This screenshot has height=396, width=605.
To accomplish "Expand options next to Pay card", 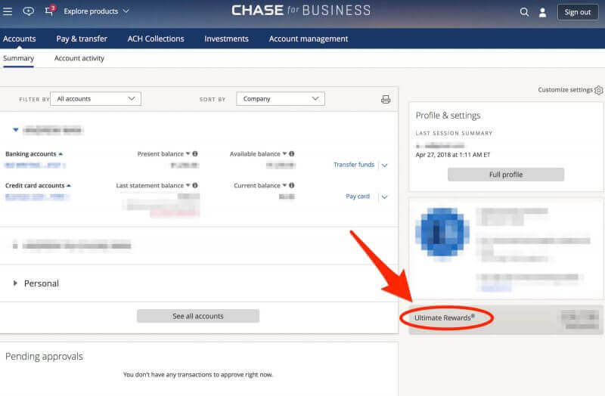I will pos(384,196).
